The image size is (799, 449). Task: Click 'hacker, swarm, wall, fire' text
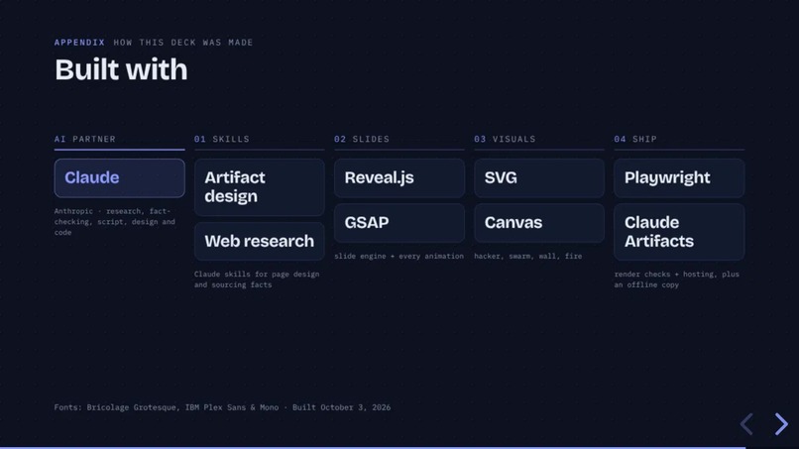point(528,257)
